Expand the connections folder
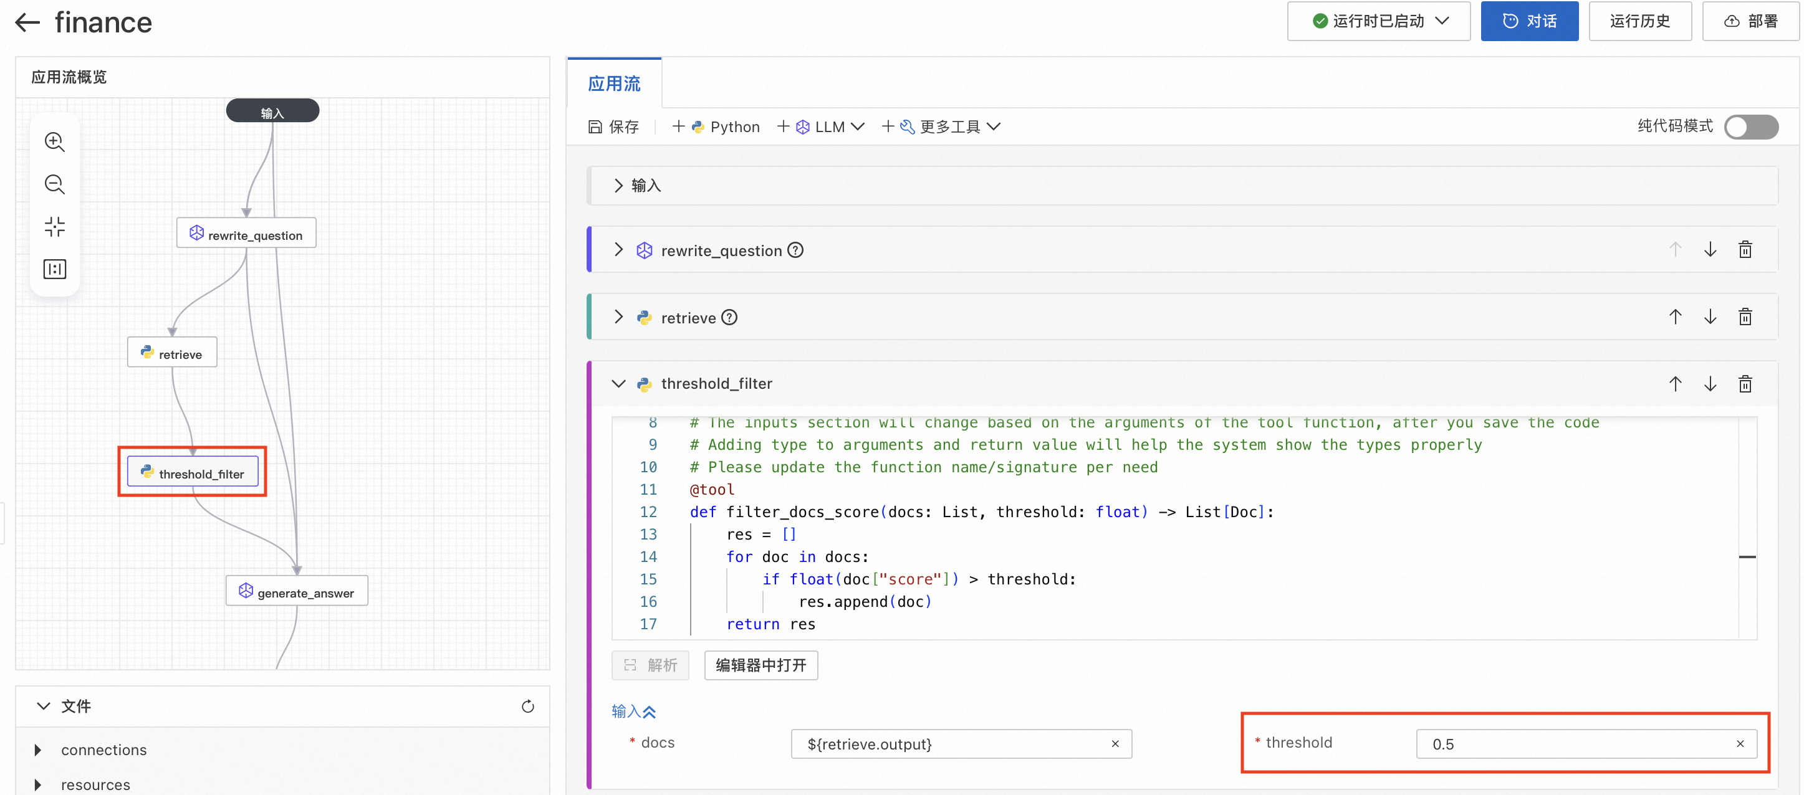 [39, 750]
